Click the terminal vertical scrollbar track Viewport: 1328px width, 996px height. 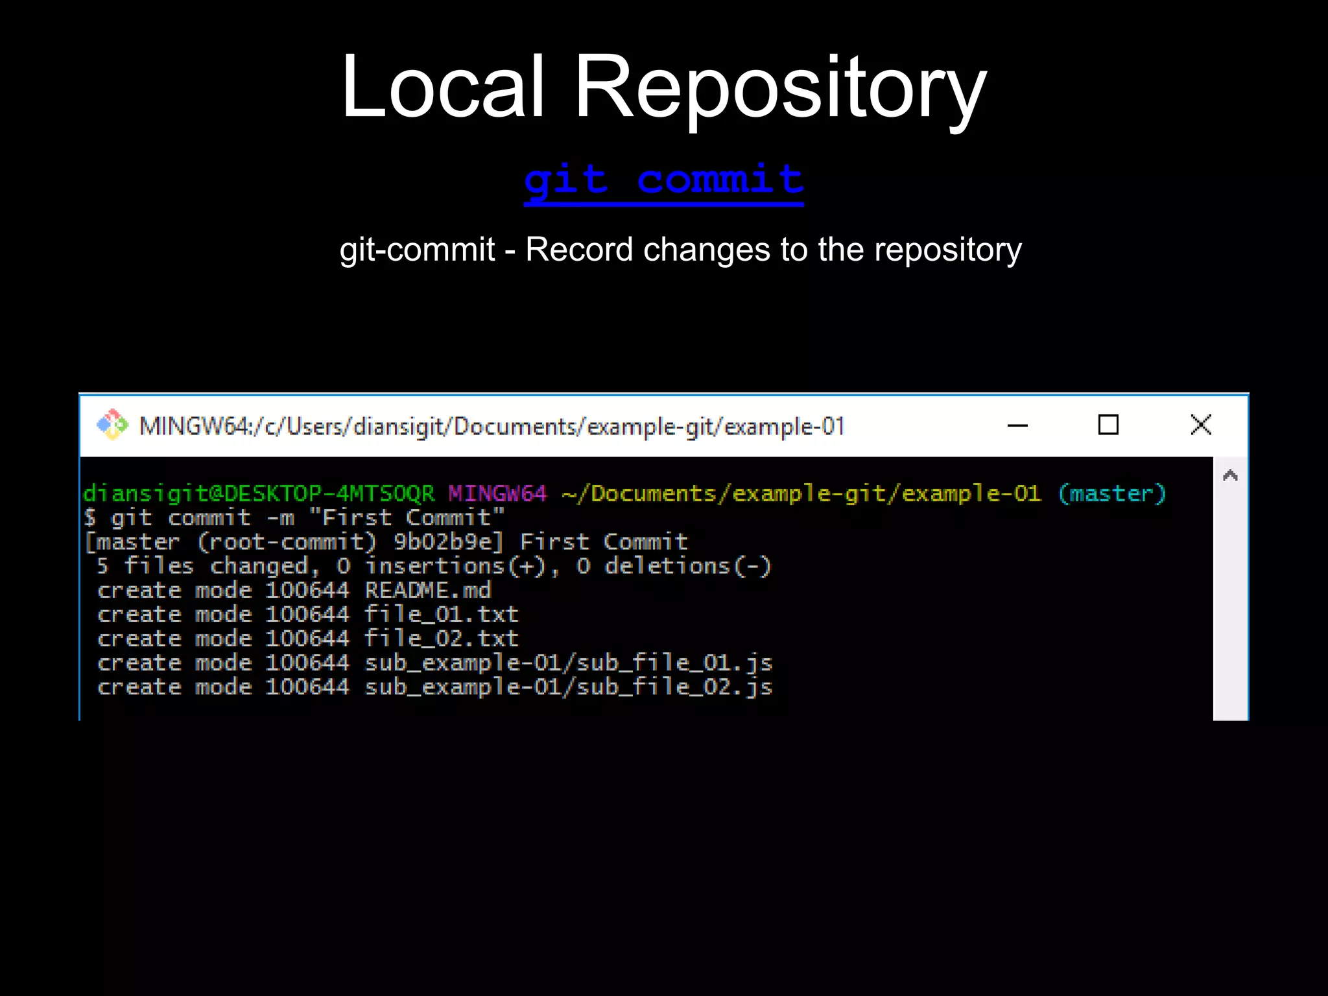click(x=1230, y=603)
